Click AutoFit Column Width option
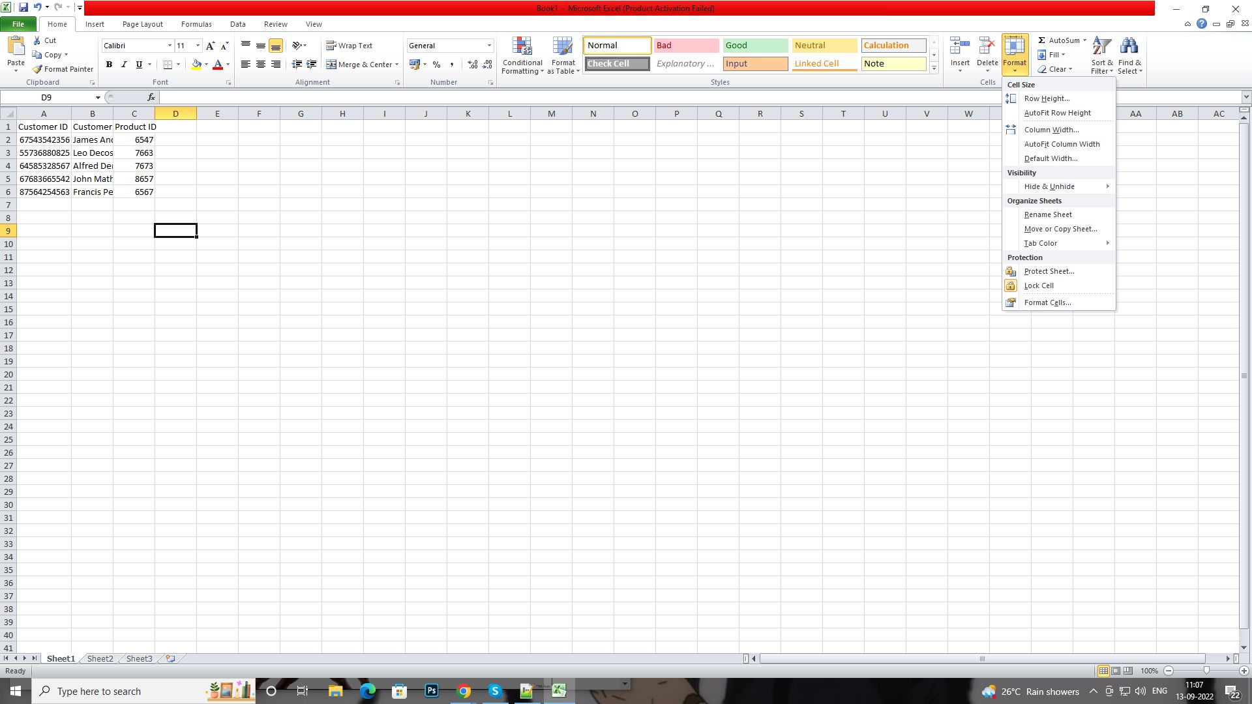Image resolution: width=1252 pixels, height=704 pixels. [x=1062, y=144]
